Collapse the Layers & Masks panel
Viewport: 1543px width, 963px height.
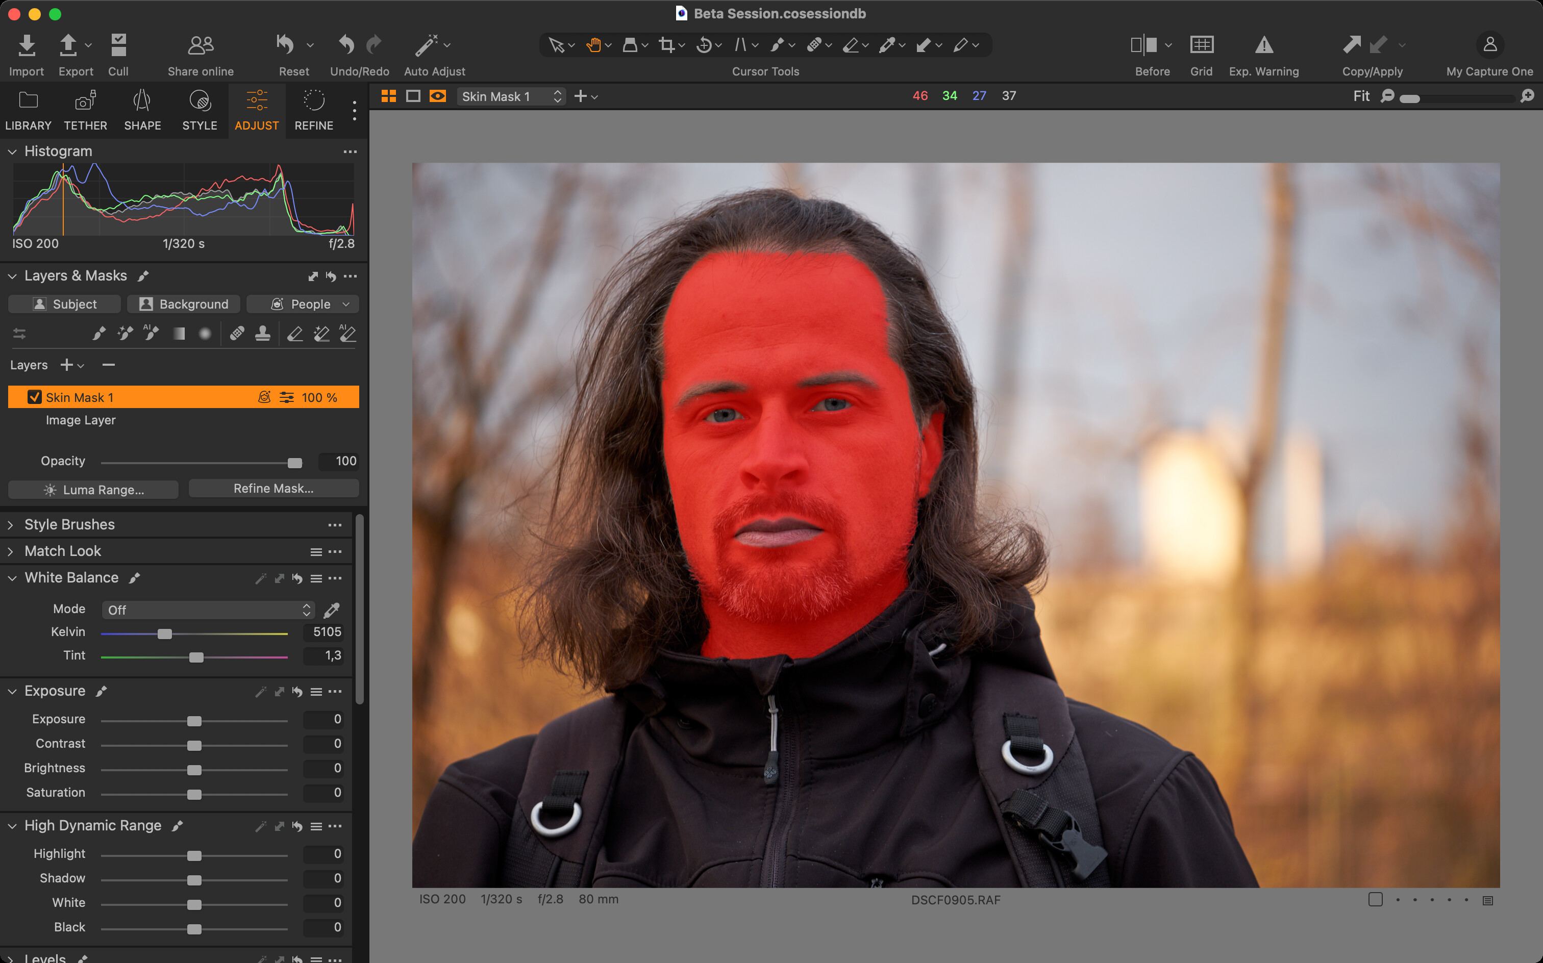12,276
